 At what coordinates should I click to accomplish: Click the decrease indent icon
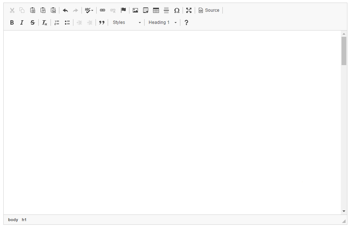(79, 22)
